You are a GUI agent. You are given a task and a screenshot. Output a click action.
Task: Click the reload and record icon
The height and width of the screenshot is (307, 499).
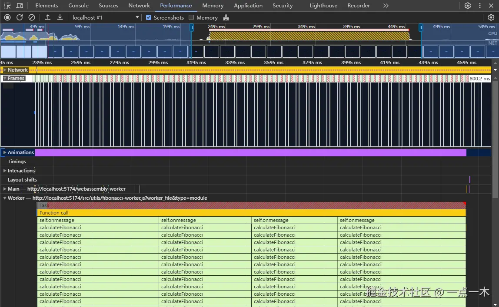[x=20, y=17]
